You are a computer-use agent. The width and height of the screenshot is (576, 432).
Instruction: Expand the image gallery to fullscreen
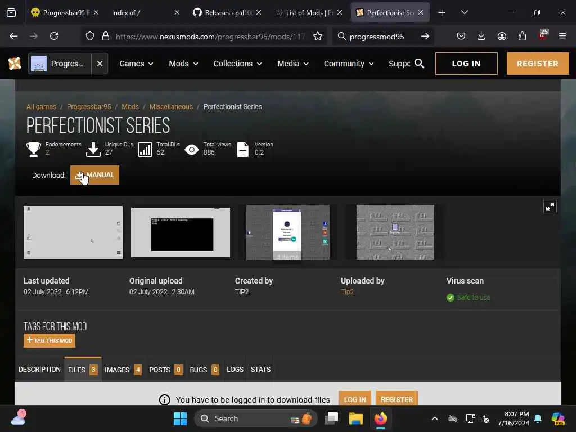click(x=550, y=206)
